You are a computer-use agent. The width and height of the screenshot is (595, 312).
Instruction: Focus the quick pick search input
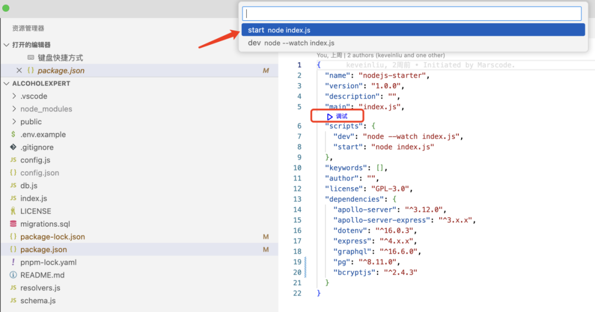[x=412, y=14]
